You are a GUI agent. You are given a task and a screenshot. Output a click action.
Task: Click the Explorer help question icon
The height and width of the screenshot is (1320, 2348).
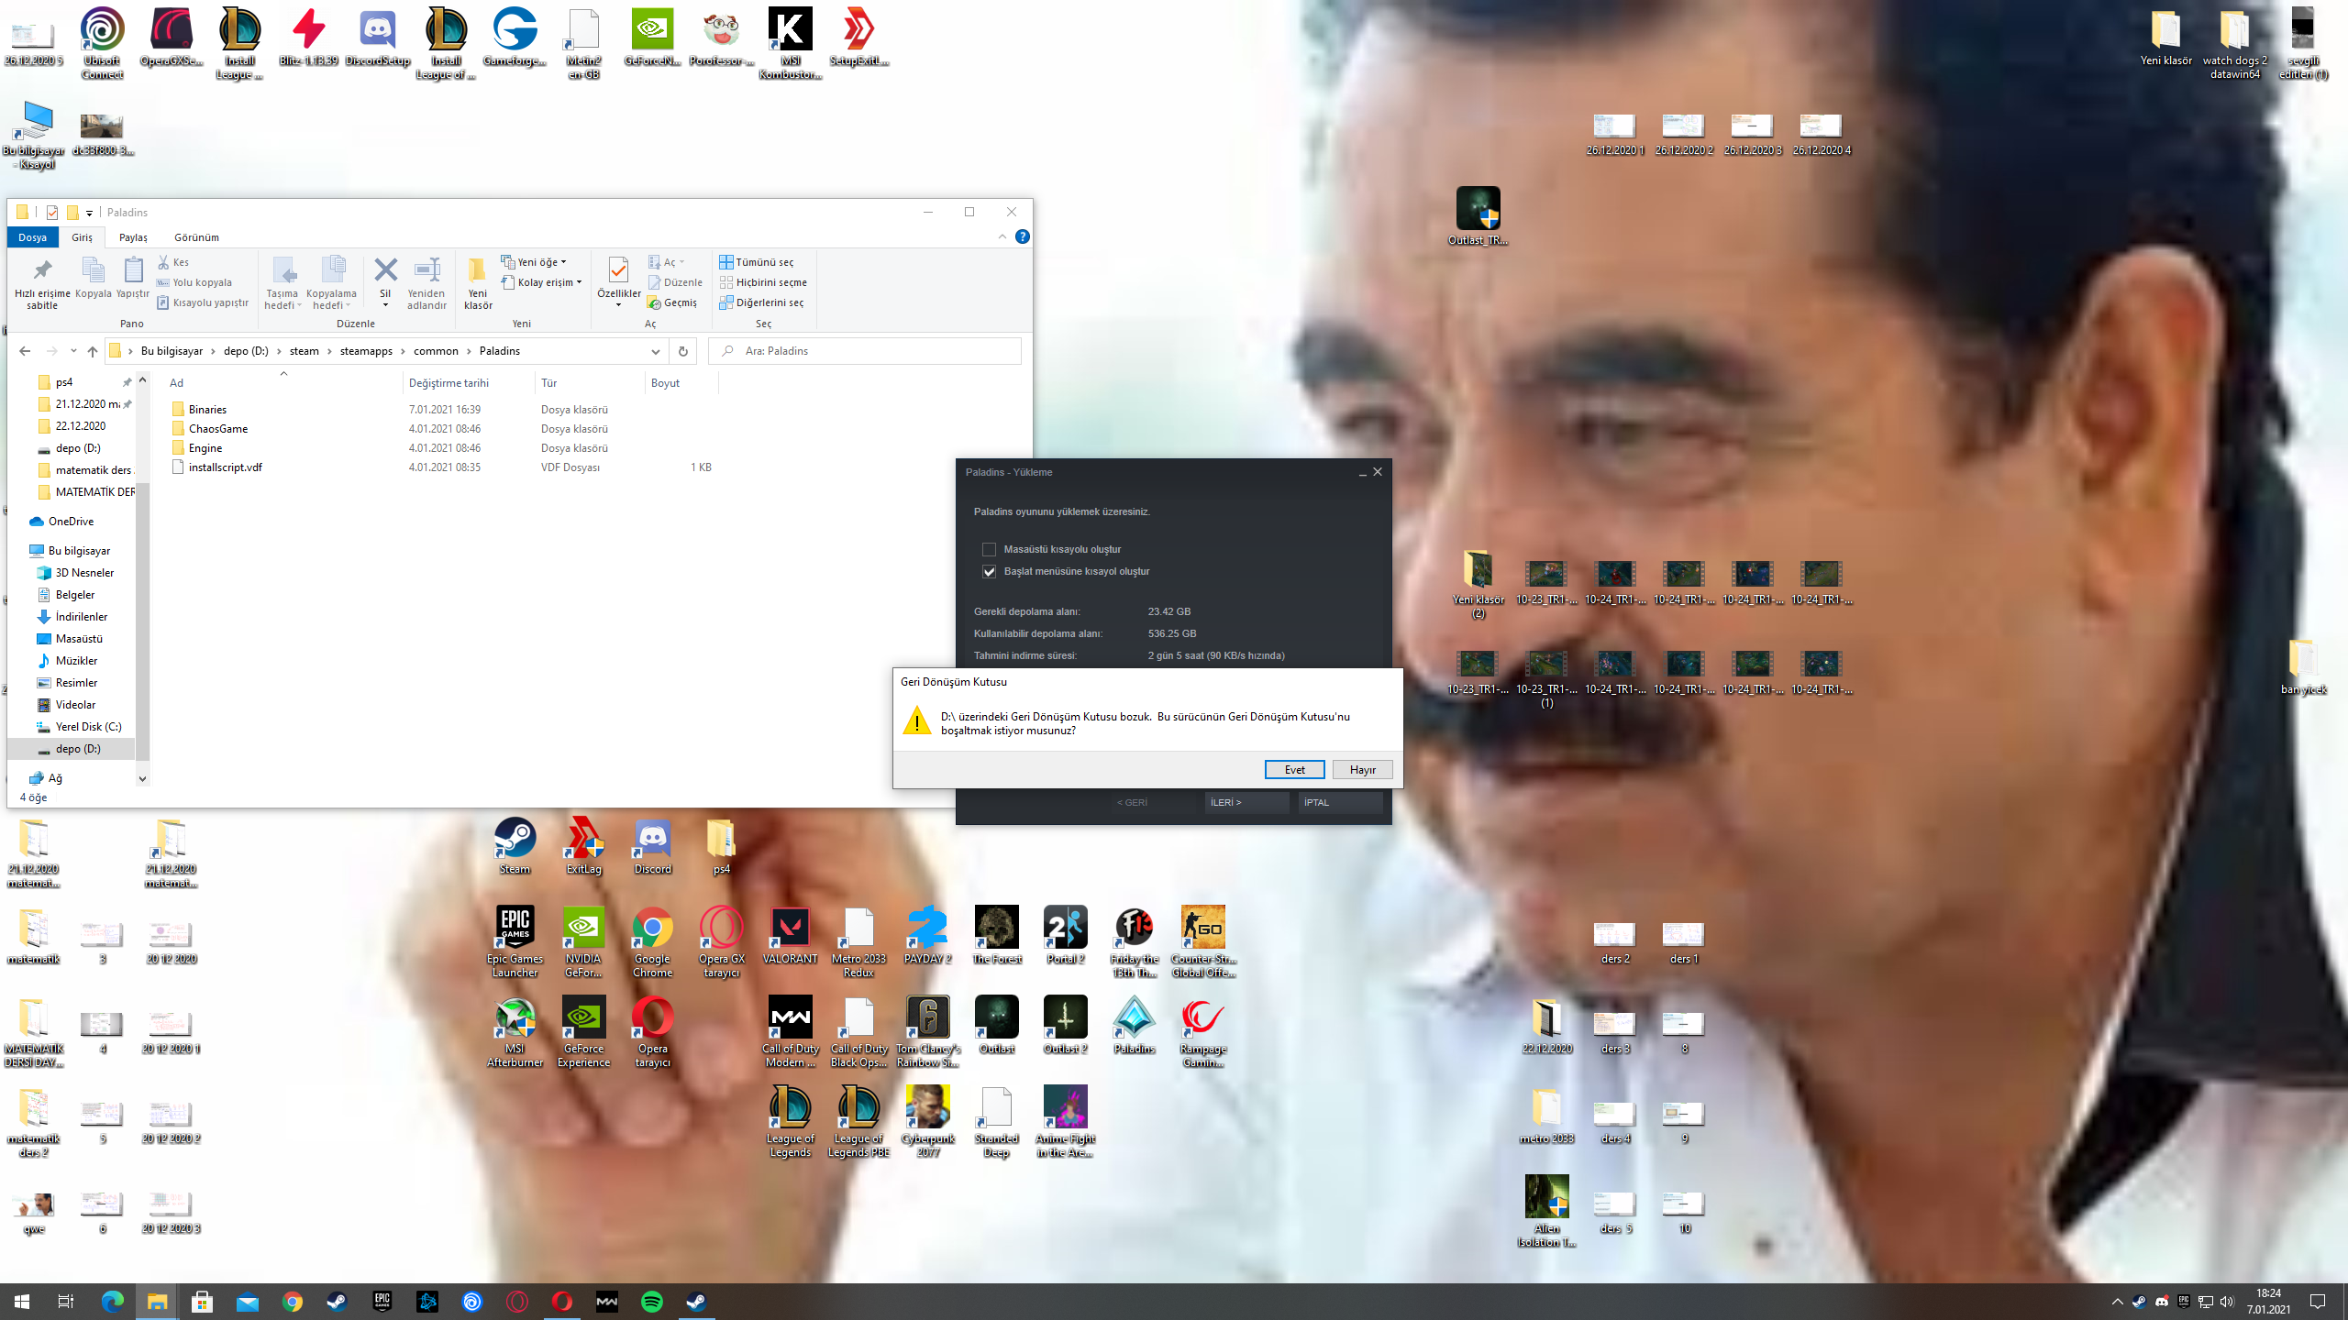1022,236
